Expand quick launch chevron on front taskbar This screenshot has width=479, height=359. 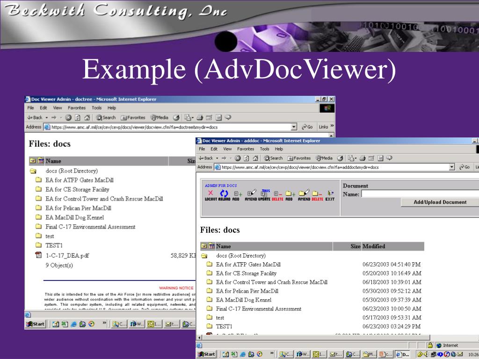[272, 353]
